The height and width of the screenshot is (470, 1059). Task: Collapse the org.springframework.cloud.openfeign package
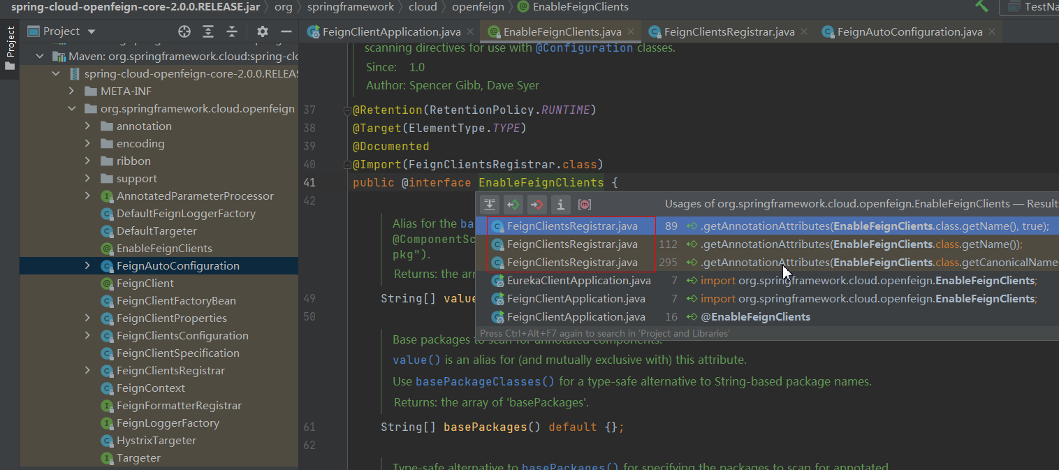[71, 109]
